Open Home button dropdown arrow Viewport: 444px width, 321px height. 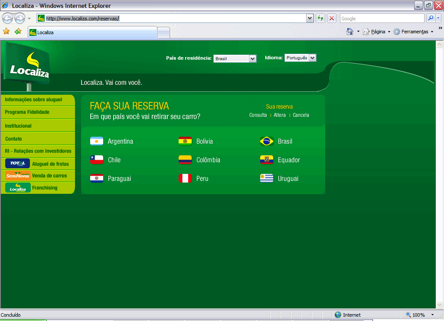[358, 32]
